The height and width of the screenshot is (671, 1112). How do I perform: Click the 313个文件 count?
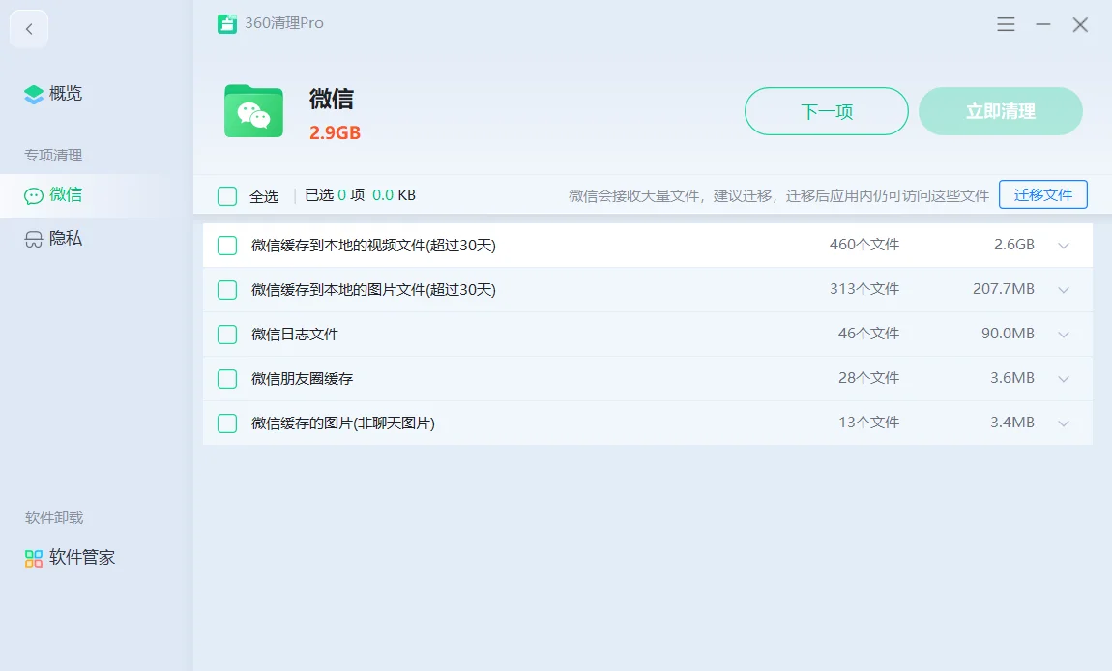(x=864, y=289)
